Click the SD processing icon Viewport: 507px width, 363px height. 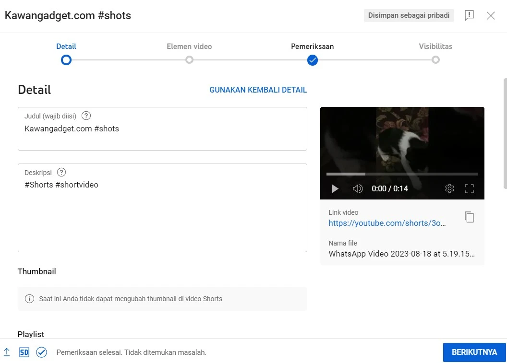(x=24, y=352)
